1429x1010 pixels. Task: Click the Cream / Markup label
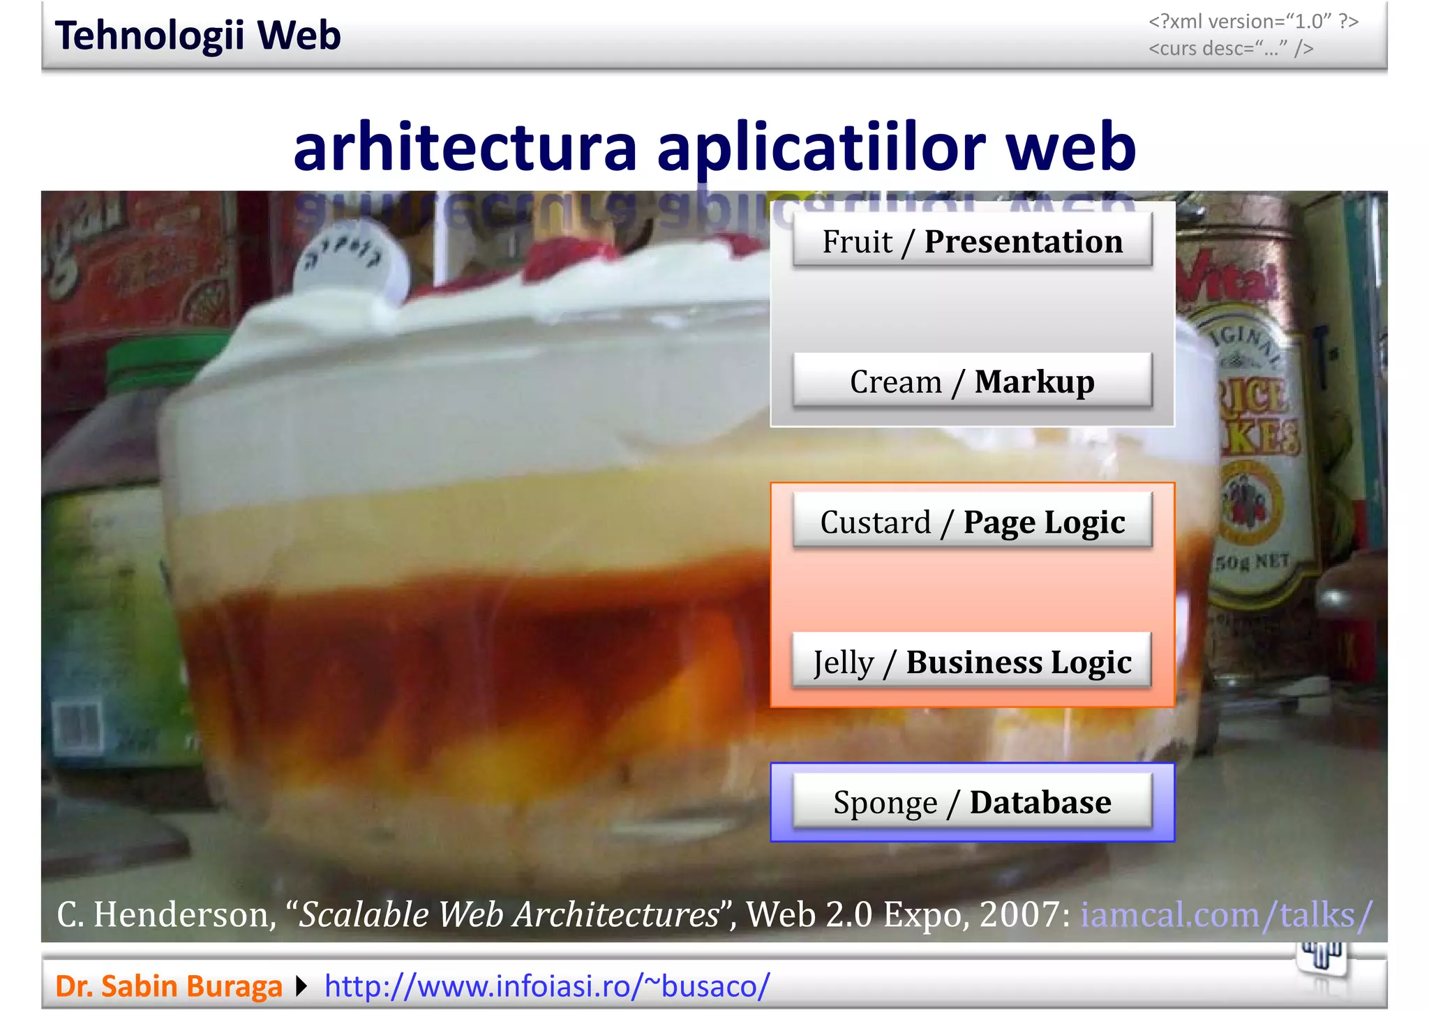click(972, 381)
